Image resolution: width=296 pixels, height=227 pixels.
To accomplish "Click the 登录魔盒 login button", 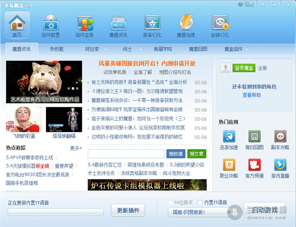I will (244, 68).
